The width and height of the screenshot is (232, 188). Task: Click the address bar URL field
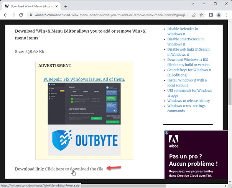point(111,15)
